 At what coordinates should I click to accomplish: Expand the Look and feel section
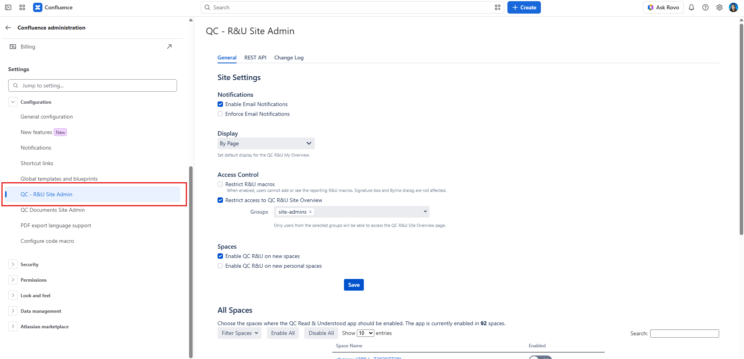[x=13, y=295]
